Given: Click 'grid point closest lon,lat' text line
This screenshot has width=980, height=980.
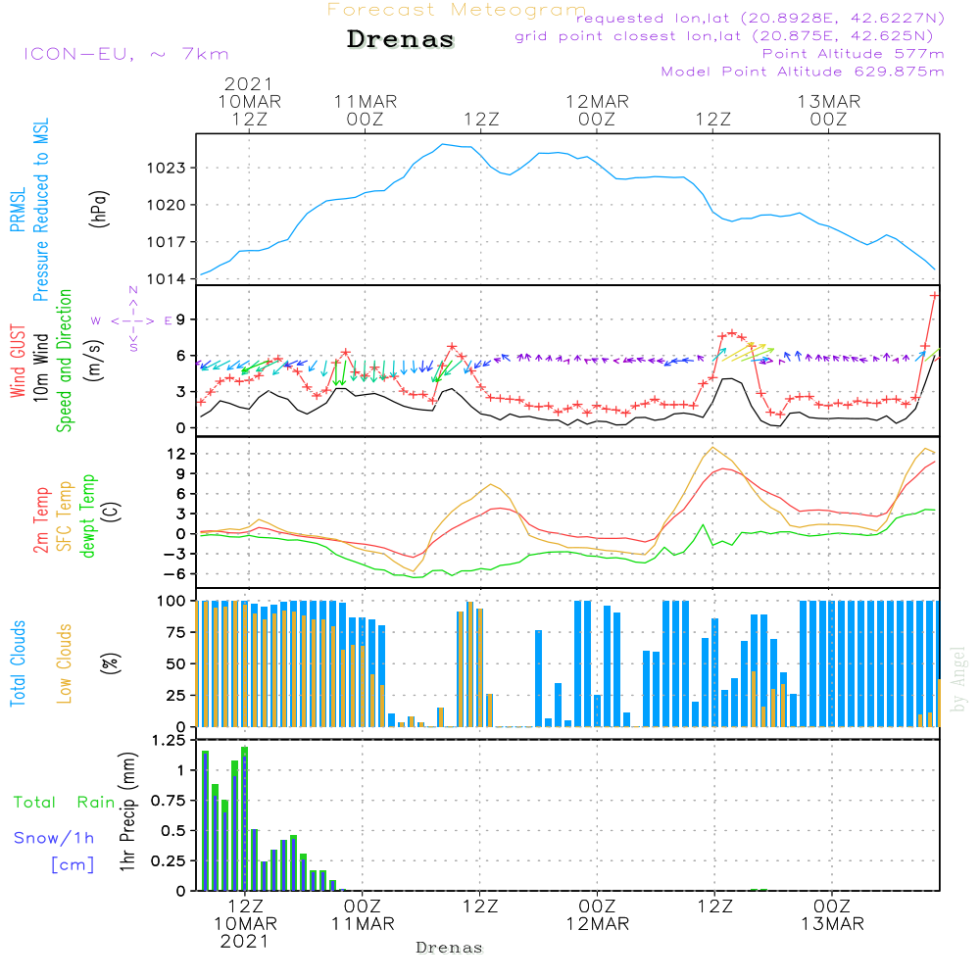Looking at the screenshot, I should (x=724, y=35).
